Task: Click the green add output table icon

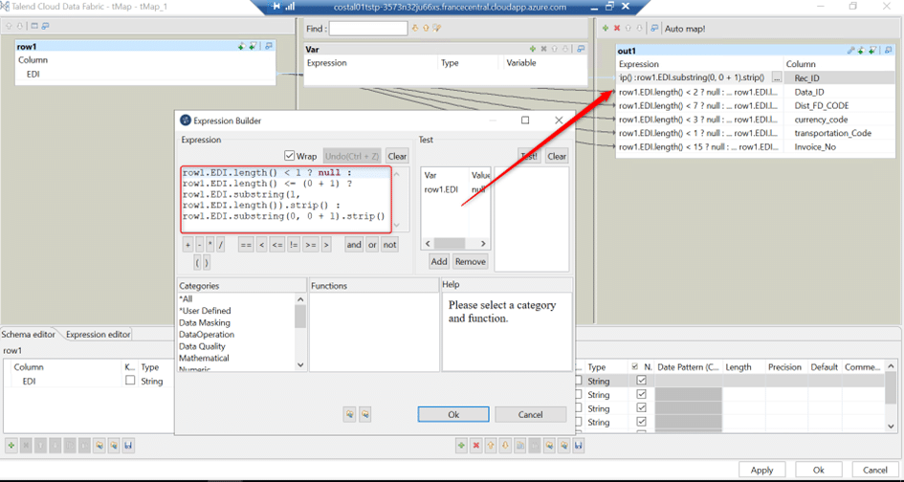Action: [605, 29]
